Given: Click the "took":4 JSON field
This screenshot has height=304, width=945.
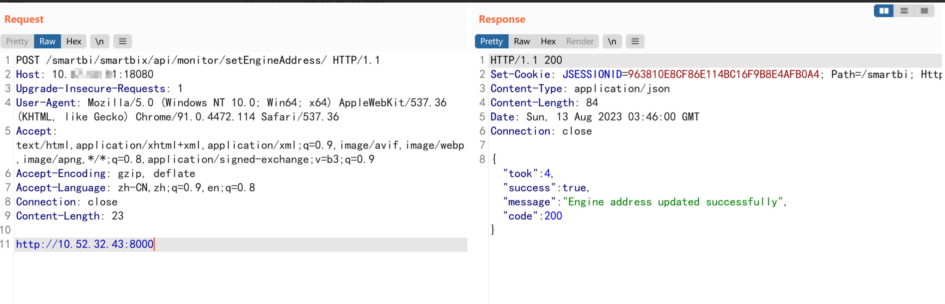Looking at the screenshot, I should [528, 173].
